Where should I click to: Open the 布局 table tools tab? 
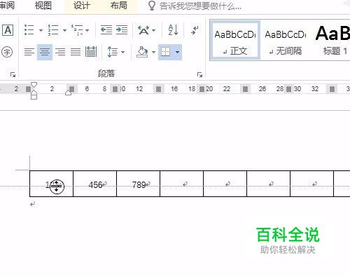[x=119, y=5]
